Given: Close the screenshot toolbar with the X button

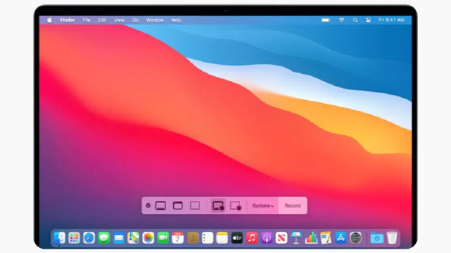Looking at the screenshot, I should pyautogui.click(x=148, y=206).
